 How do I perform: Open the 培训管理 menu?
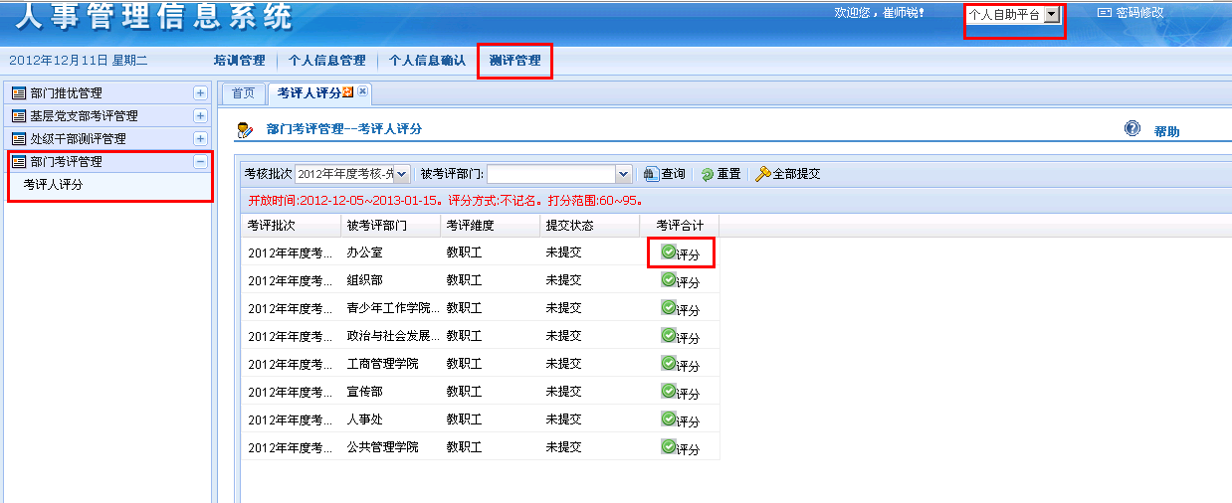point(239,61)
